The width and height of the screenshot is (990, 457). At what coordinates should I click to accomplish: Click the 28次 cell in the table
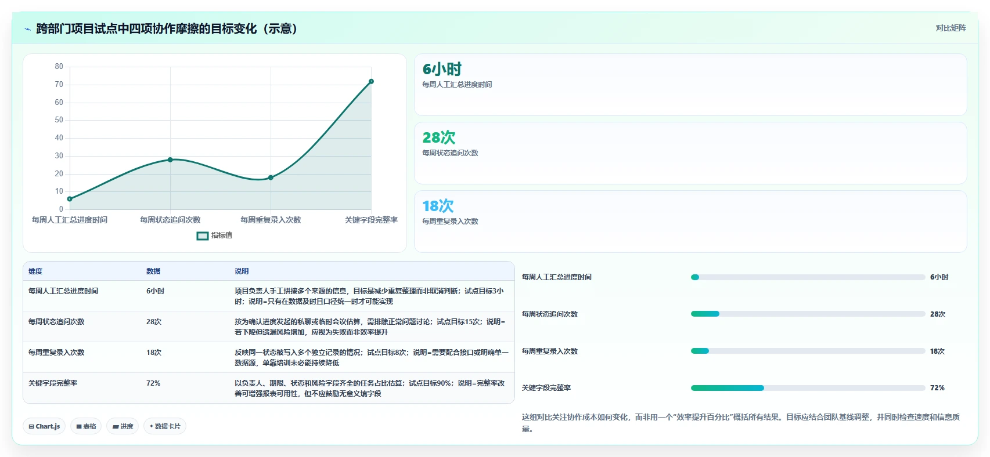click(154, 322)
